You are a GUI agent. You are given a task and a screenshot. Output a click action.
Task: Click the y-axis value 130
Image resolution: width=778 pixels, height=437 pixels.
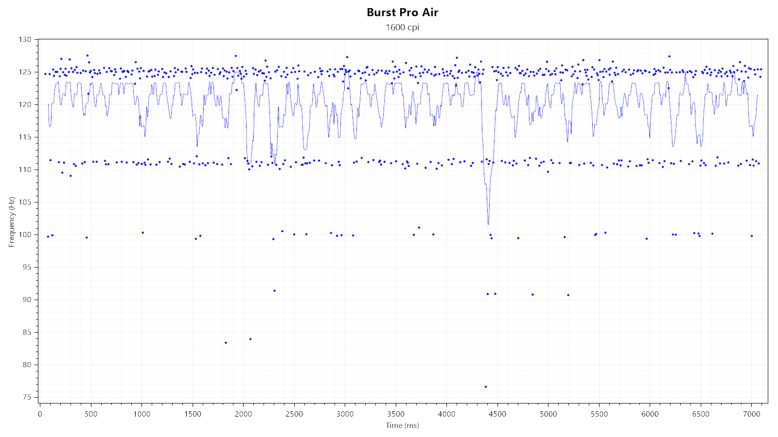[25, 39]
